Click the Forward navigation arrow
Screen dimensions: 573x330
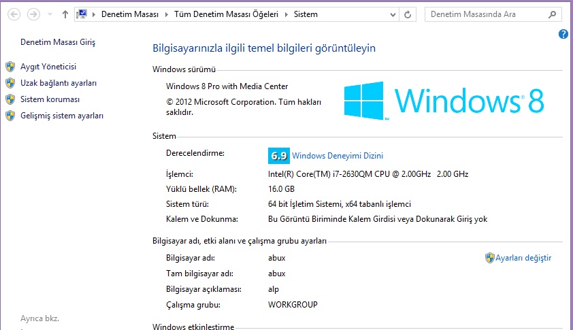[x=33, y=14]
